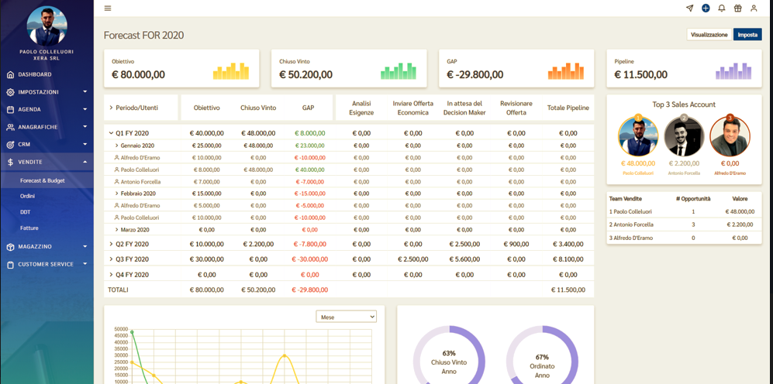Click the hamburger menu icon

pyautogui.click(x=108, y=9)
